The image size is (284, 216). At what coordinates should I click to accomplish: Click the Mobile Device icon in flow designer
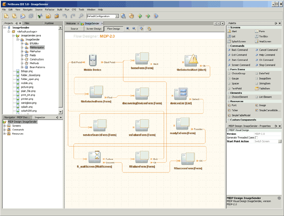click(93, 60)
